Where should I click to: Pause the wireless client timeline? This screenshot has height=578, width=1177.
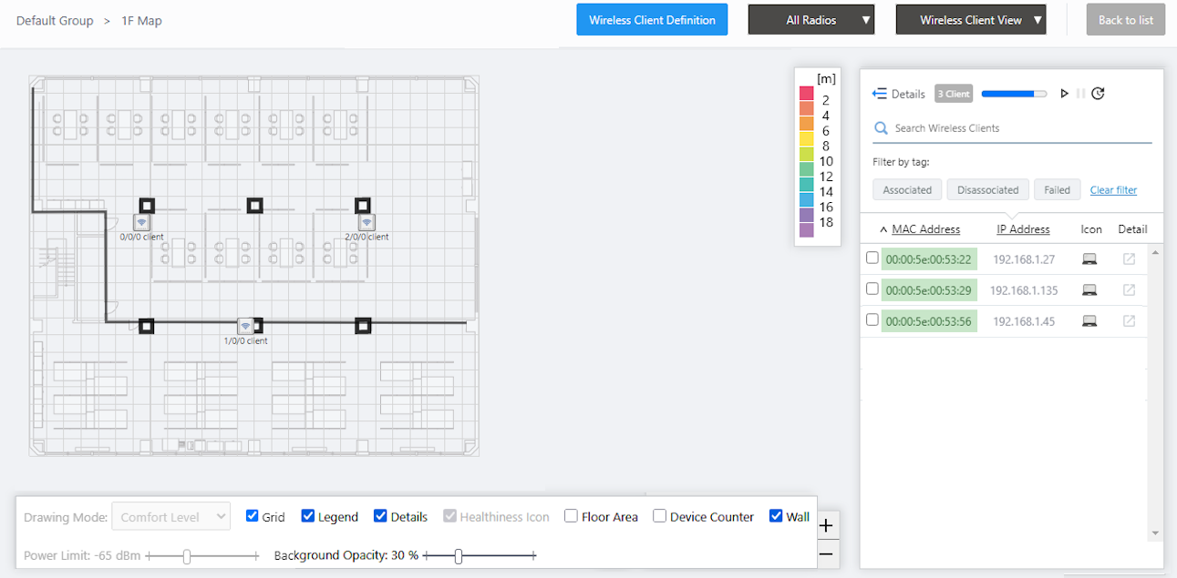coord(1081,94)
